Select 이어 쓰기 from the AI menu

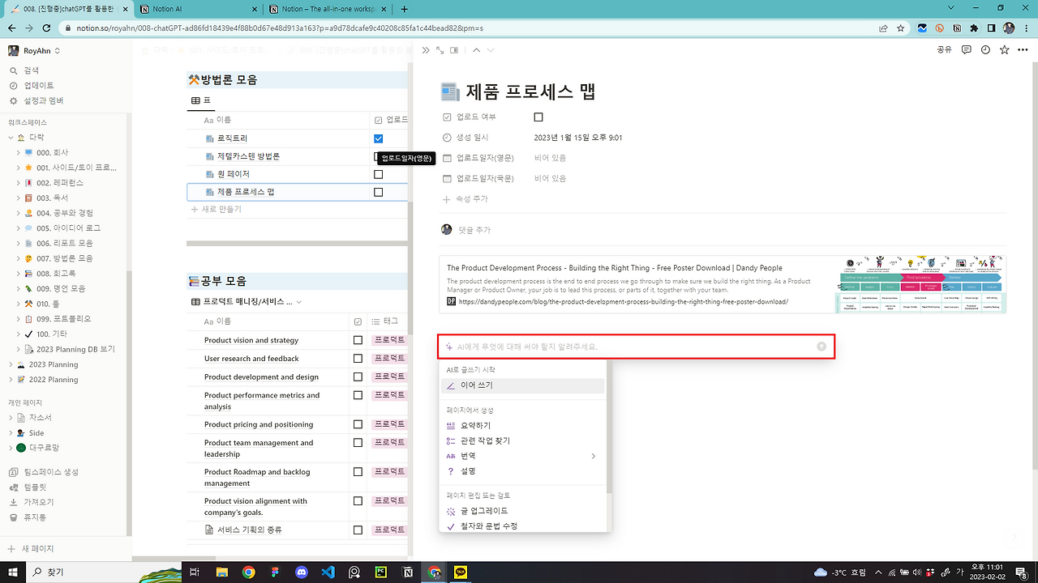coord(523,385)
